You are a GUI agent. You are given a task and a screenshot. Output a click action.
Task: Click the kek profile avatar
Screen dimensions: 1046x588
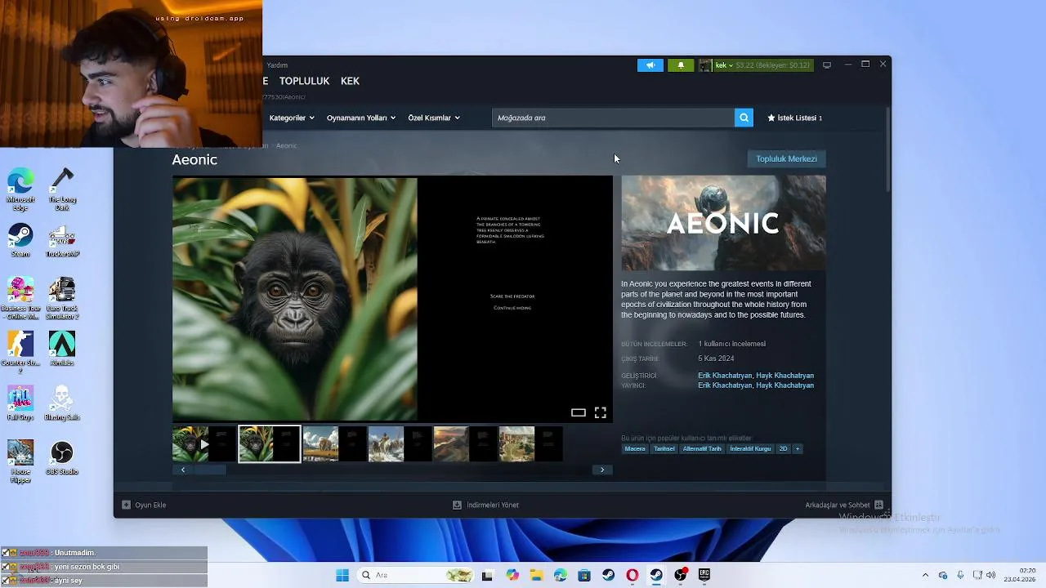pos(705,65)
